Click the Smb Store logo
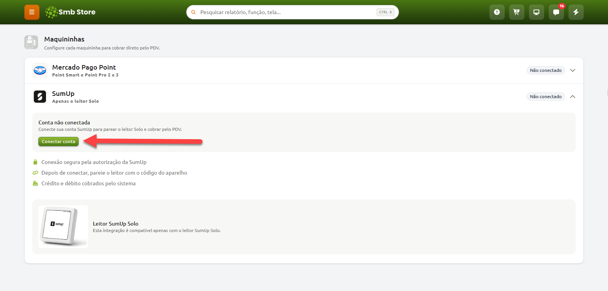This screenshot has width=608, height=291. pos(70,12)
